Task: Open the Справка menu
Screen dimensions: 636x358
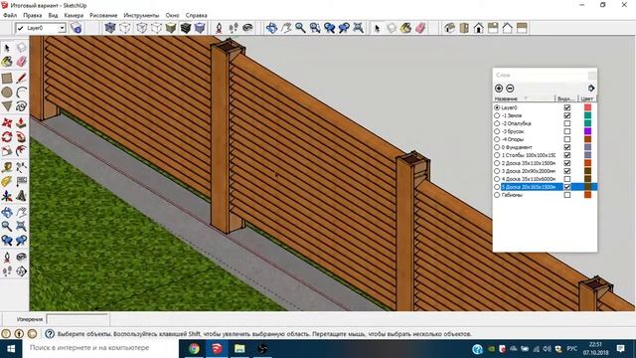Action: (x=197, y=15)
